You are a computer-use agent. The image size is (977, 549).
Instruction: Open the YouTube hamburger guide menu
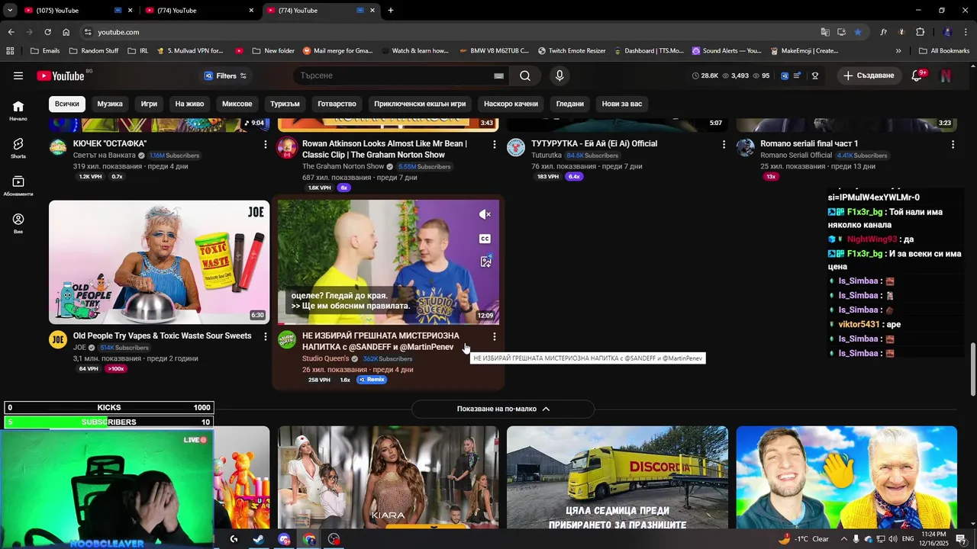[x=18, y=75]
